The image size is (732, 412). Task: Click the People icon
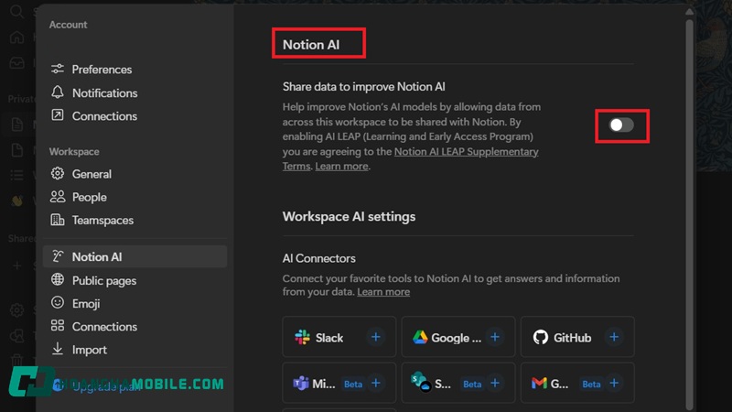(x=58, y=197)
